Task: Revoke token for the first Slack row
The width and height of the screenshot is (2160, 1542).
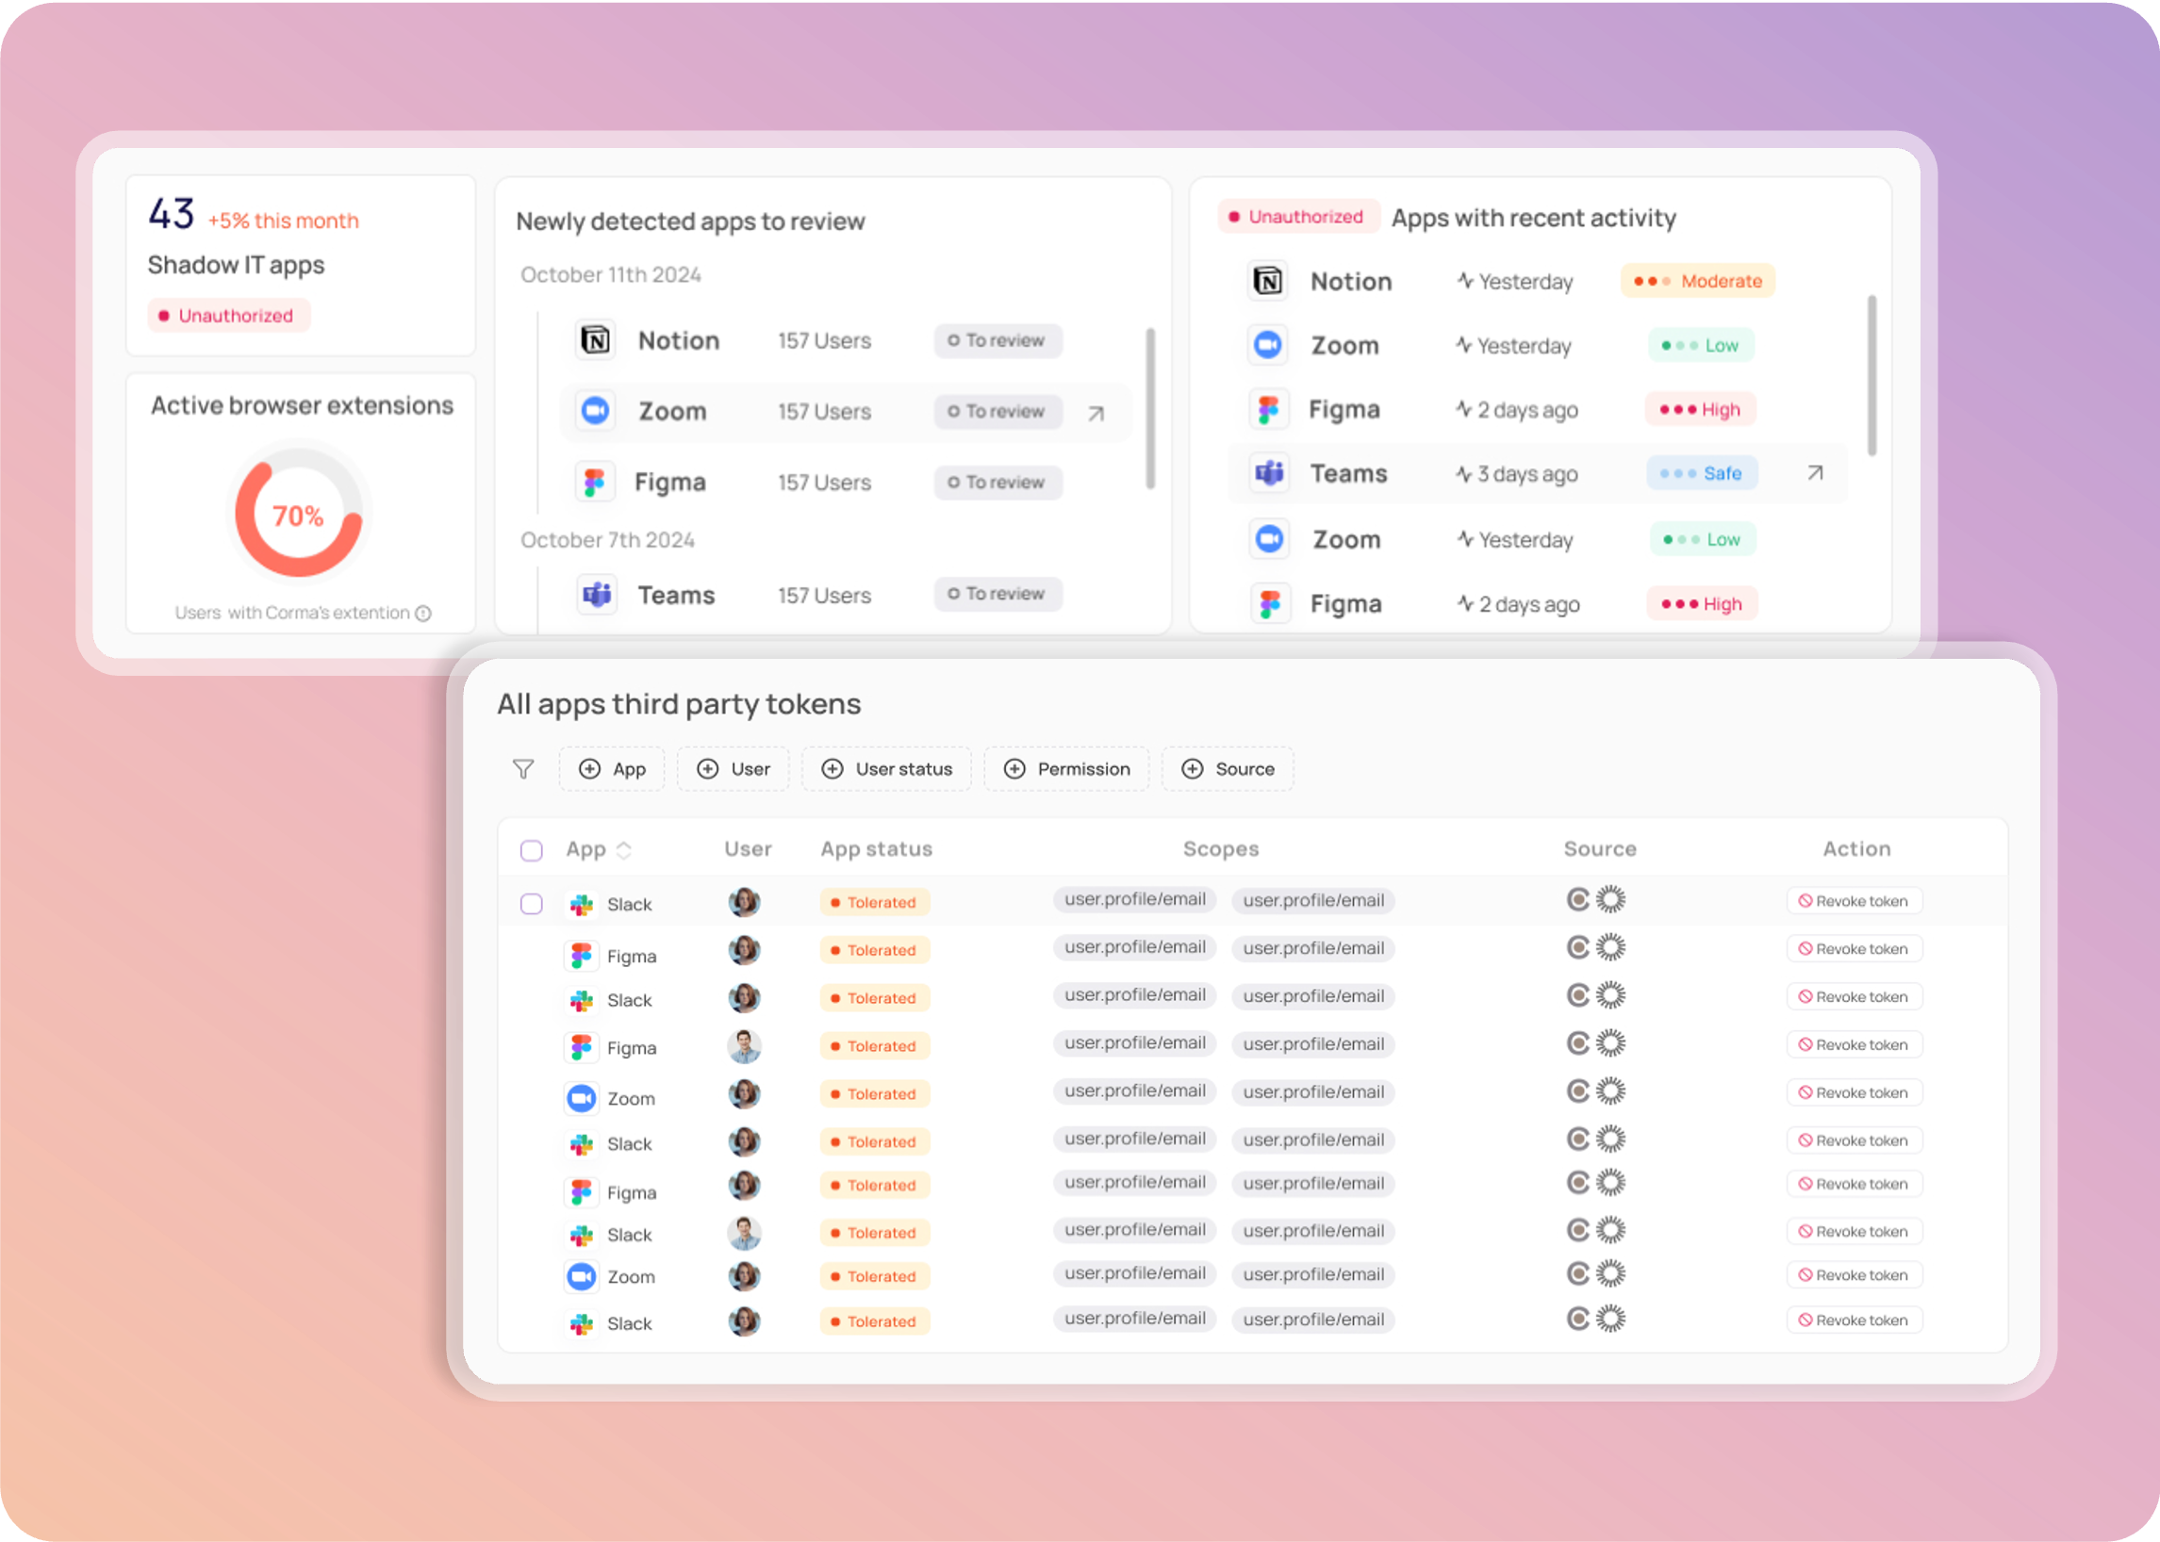Action: click(1854, 901)
